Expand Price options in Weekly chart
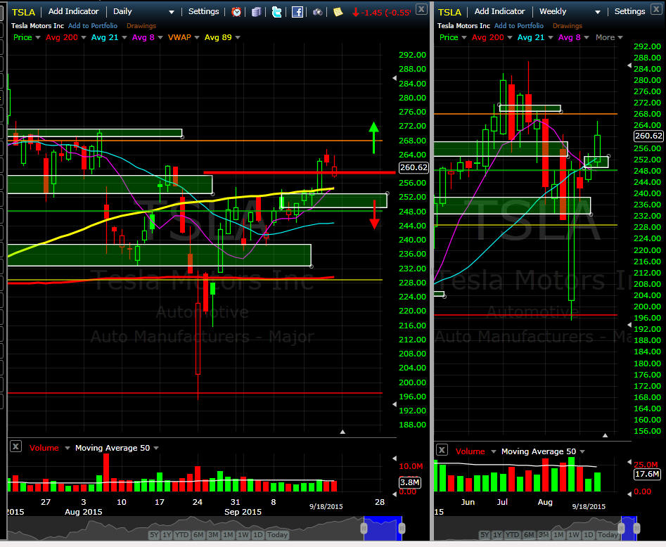666x547 pixels. [464, 38]
